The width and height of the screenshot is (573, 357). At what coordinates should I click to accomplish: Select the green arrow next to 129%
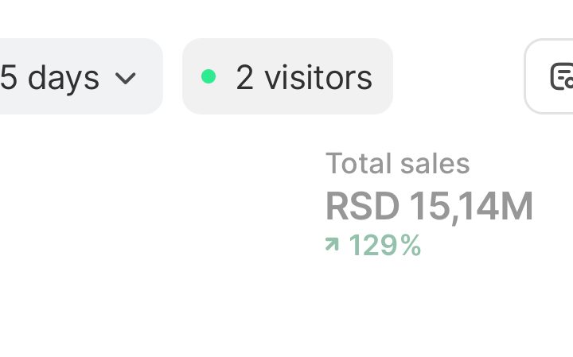pyautogui.click(x=332, y=245)
